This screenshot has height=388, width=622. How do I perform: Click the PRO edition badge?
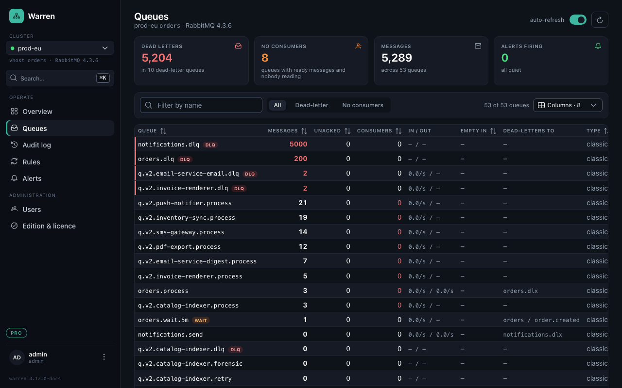[x=17, y=333]
